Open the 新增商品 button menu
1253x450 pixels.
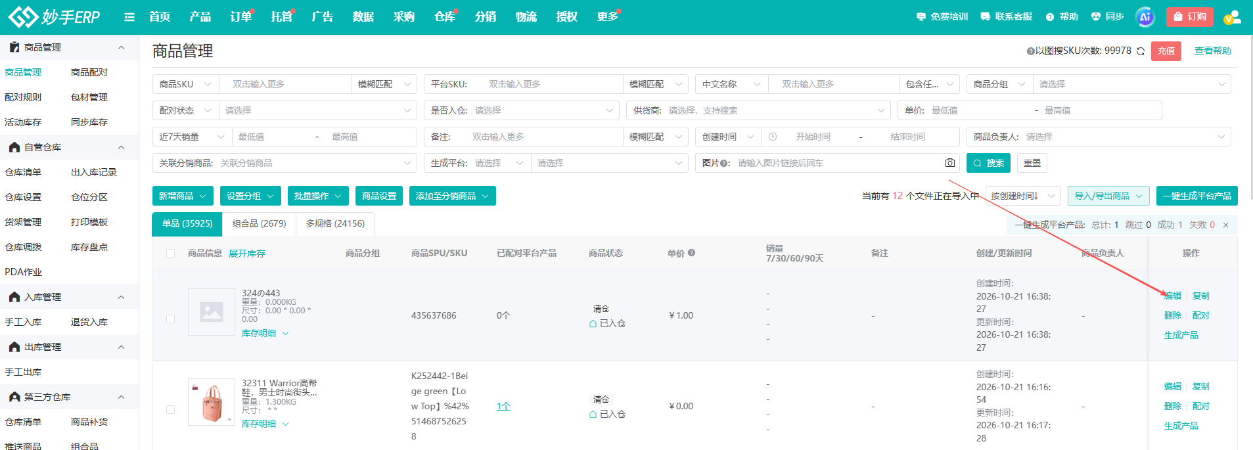183,196
